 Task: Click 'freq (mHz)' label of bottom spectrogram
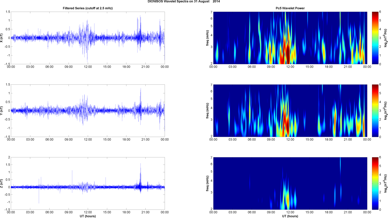point(208,184)
